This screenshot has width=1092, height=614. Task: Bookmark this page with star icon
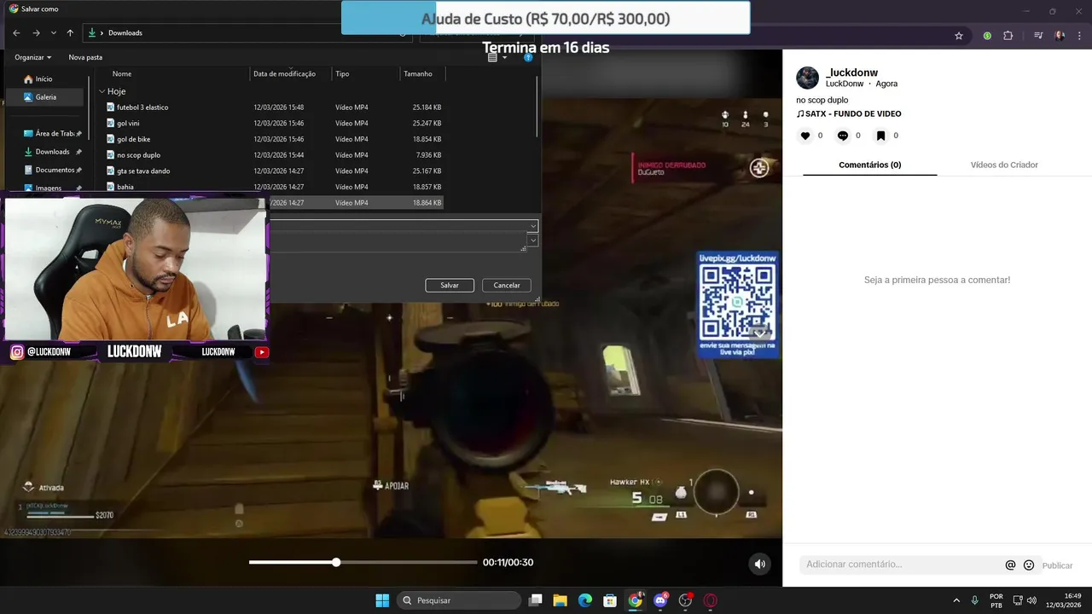pyautogui.click(x=959, y=36)
